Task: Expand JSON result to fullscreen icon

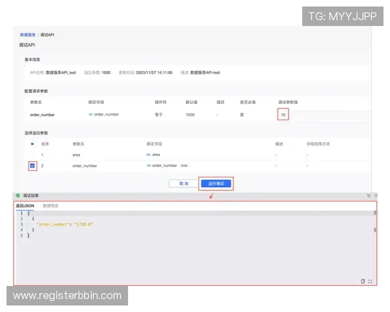Action: pos(370,281)
